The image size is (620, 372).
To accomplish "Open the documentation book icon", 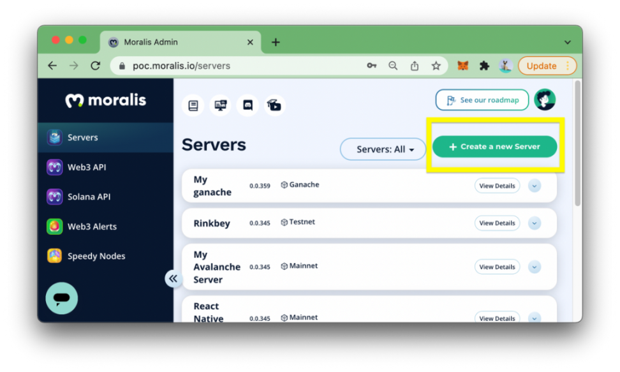I will pos(193,105).
